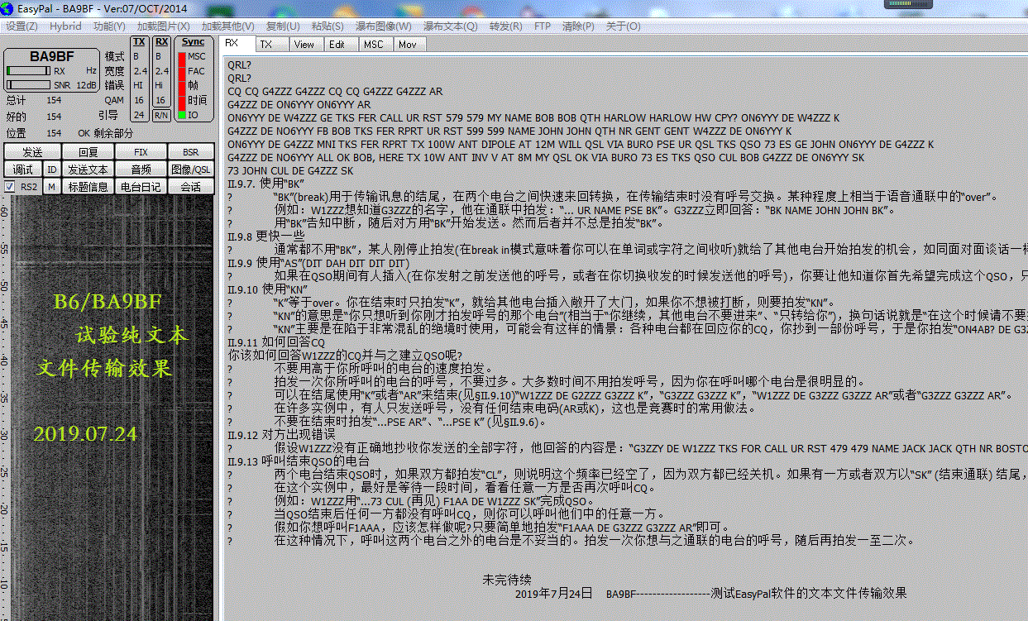Screen dimensions: 1028x621
Task: Click the TX 宽度 width value 2.4
Action: coord(140,71)
